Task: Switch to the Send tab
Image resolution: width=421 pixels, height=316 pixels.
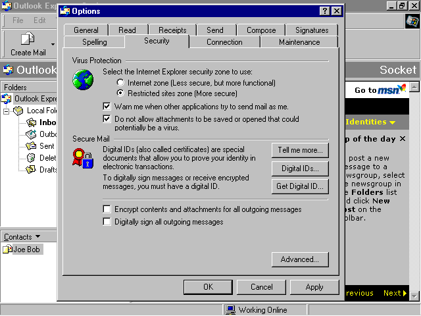Action: pyautogui.click(x=215, y=30)
